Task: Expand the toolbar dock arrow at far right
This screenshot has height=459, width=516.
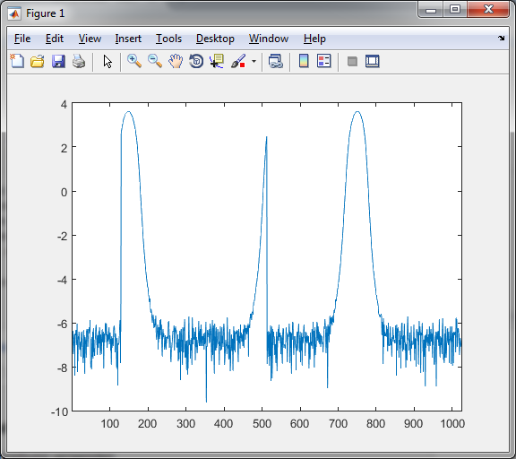Action: 501,39
